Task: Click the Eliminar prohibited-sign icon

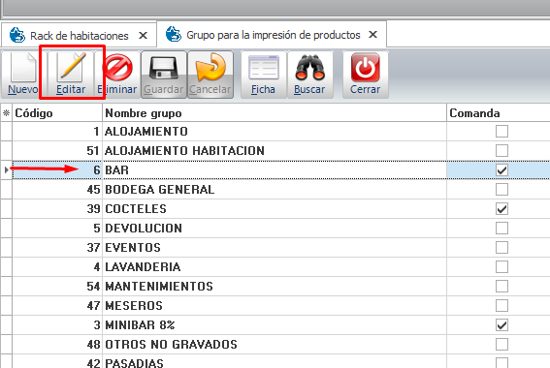Action: coord(118,67)
